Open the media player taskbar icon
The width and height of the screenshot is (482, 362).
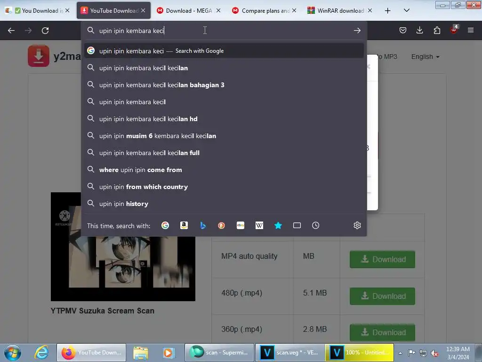click(169, 353)
